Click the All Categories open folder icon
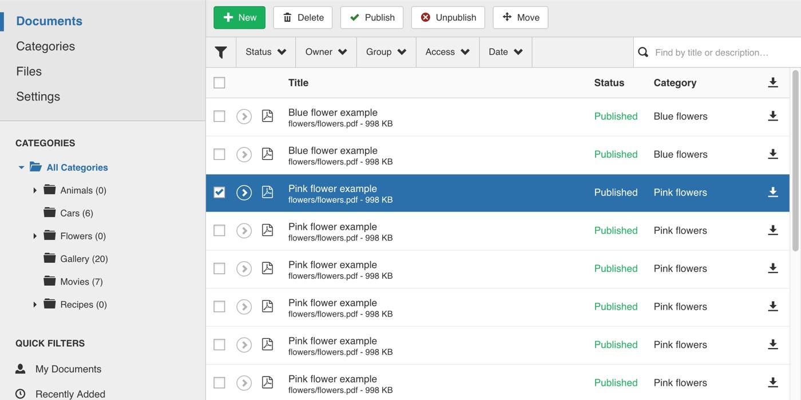Screen dimensions: 801x400 pos(36,167)
